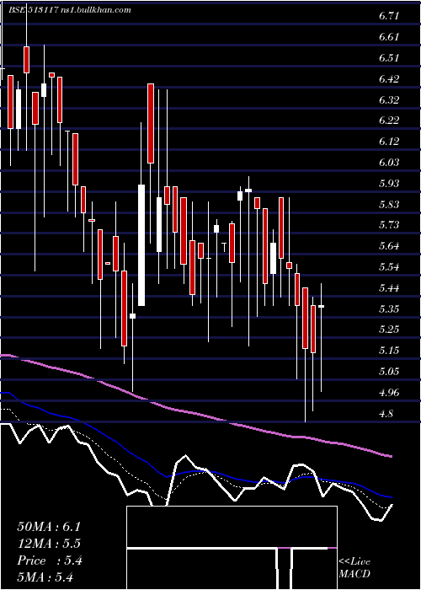Click the 5.83 price axis label
This screenshot has height=590, width=421.
389,204
